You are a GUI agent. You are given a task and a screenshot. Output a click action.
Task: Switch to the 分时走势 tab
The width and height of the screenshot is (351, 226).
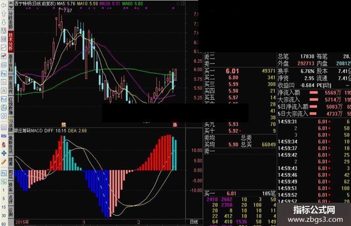tap(11, 20)
